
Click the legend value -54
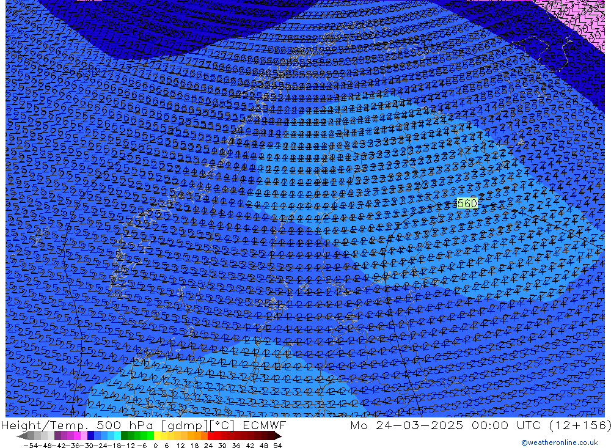(31, 446)
